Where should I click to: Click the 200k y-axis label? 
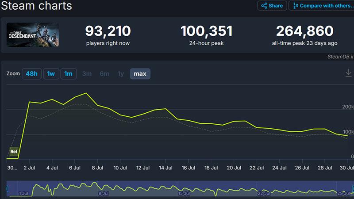(x=348, y=107)
